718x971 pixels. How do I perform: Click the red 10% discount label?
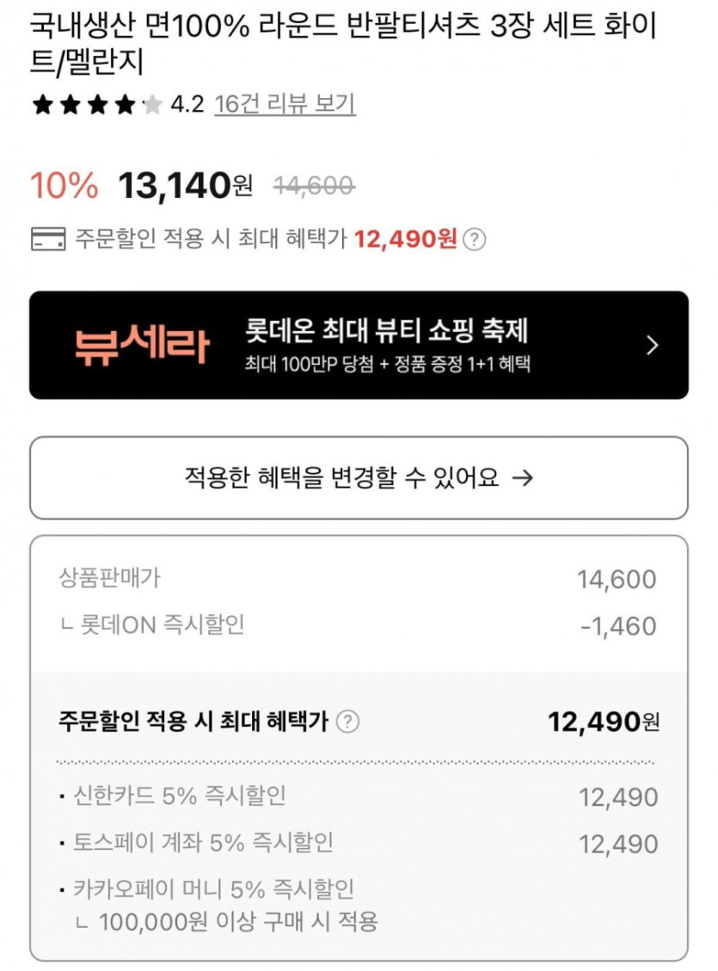64,186
